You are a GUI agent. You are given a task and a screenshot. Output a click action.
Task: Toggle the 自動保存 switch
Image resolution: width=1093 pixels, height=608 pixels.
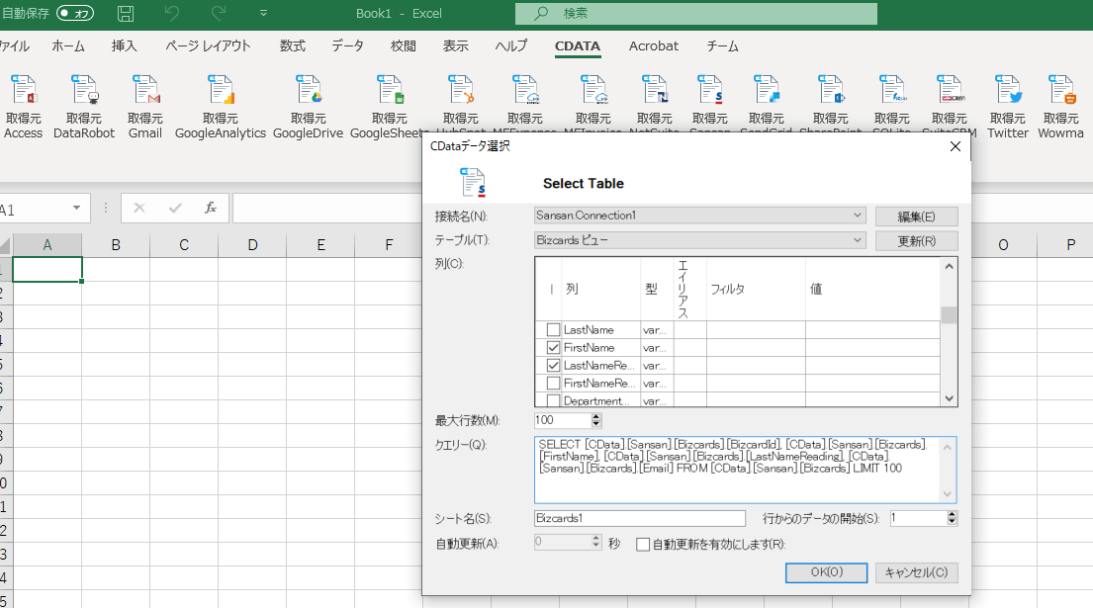tap(75, 14)
